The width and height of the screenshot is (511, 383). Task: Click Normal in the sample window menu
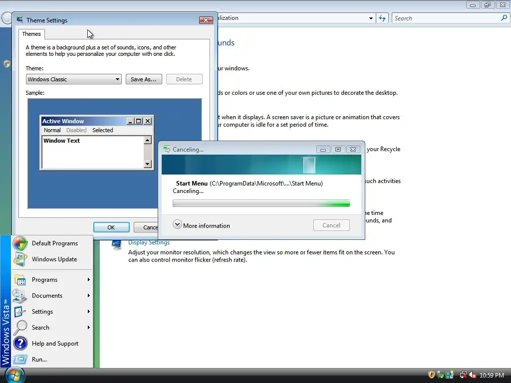[52, 130]
